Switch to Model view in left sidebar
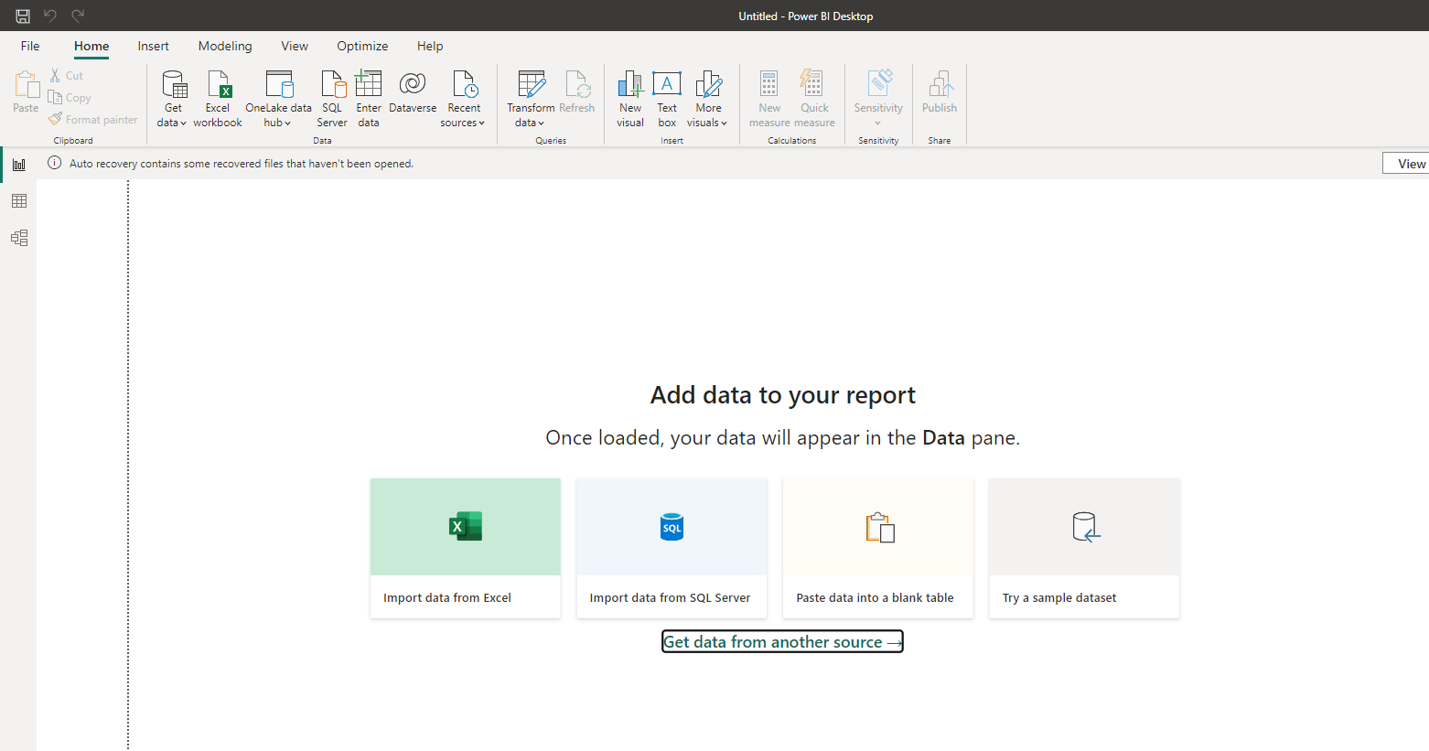The width and height of the screenshot is (1429, 751). (x=19, y=238)
